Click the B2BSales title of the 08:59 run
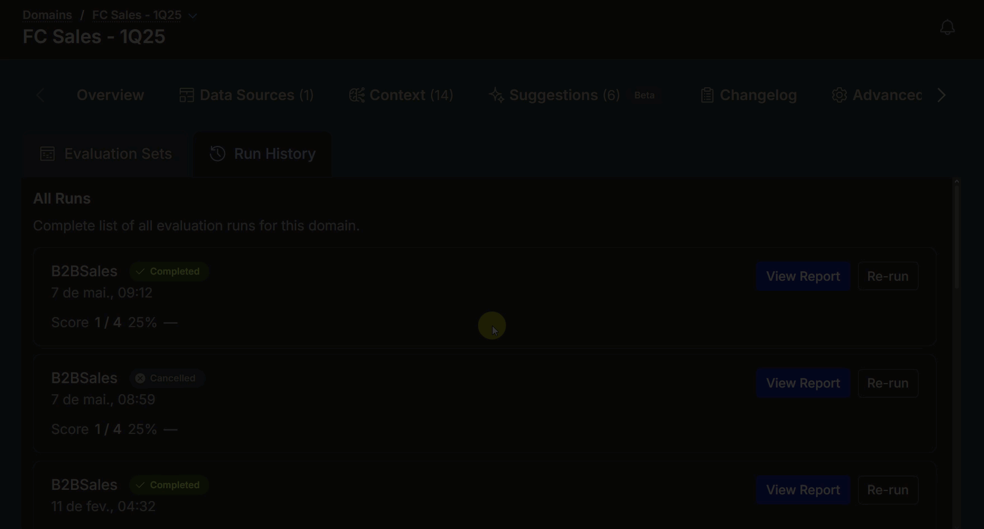The width and height of the screenshot is (984, 529). (85, 378)
